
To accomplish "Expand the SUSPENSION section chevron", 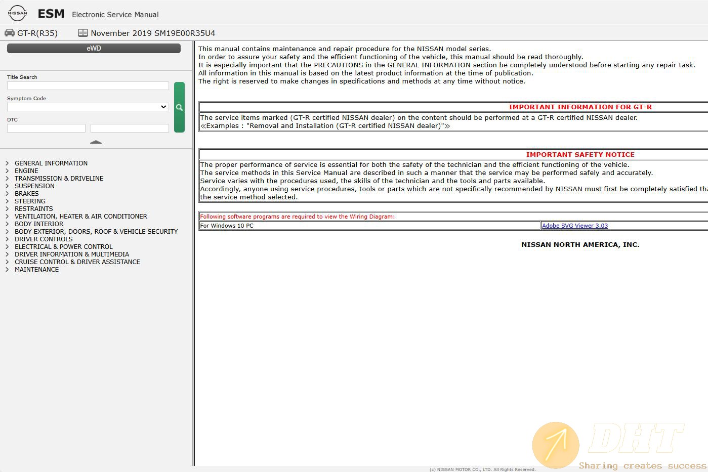I will [7, 186].
